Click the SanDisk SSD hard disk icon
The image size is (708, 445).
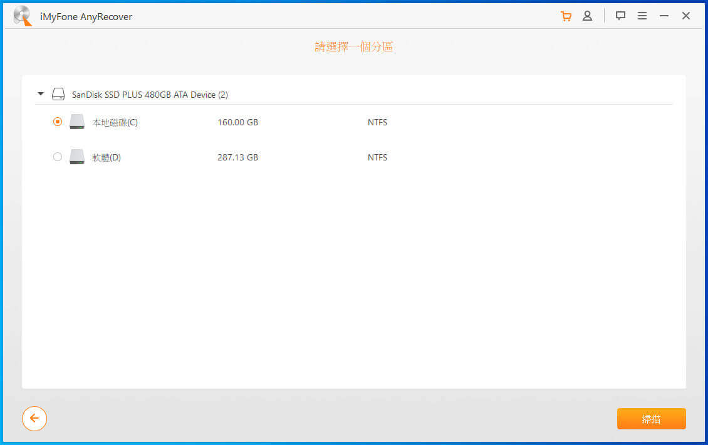point(58,95)
